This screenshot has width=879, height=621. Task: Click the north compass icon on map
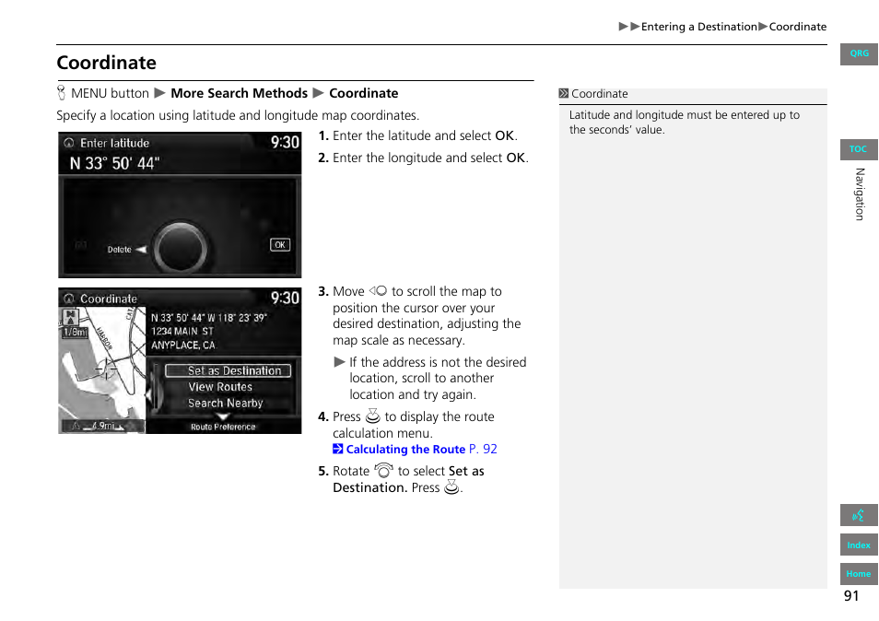70,317
